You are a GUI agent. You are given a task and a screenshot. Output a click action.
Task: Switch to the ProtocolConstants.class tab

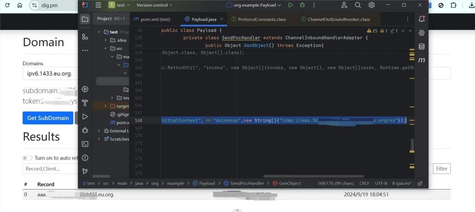pos(258,19)
